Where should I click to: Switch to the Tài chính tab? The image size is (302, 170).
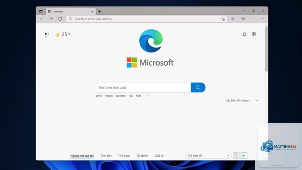tap(142, 156)
